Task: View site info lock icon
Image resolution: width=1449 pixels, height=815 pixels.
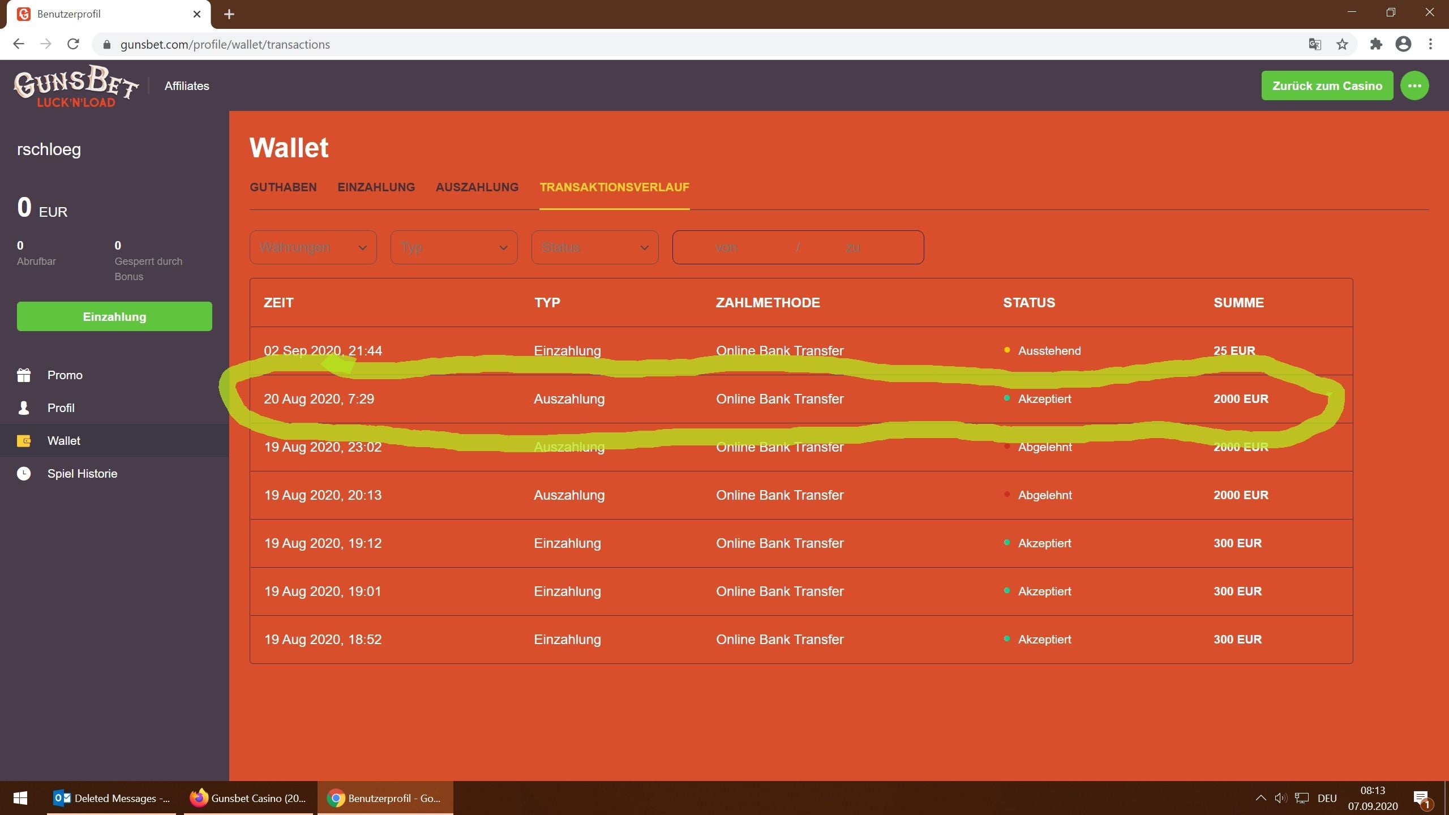Action: click(106, 44)
